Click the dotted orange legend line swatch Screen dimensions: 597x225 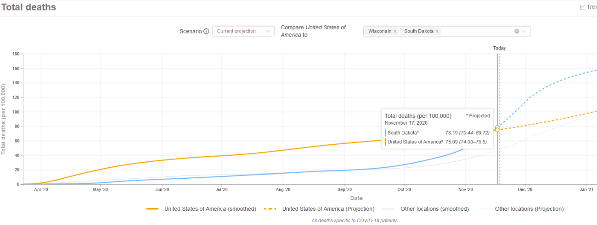271,209
